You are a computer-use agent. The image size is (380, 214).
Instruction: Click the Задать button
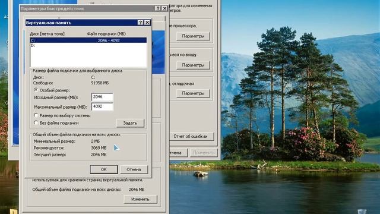tap(130, 123)
